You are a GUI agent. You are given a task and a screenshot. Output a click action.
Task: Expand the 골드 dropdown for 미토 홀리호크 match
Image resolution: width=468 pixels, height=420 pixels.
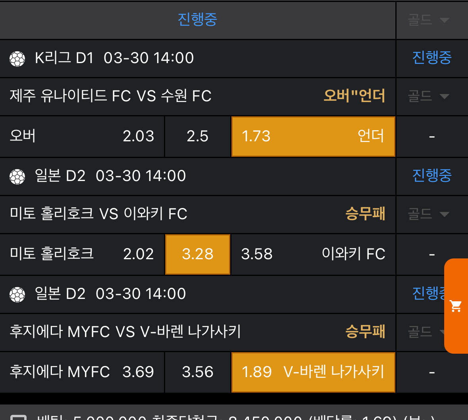(x=428, y=214)
